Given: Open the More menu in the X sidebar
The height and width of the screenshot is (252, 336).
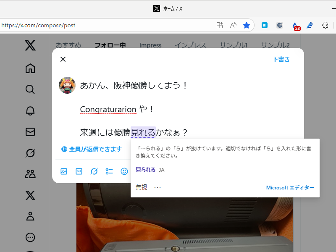Looking at the screenshot, I should [30, 237].
